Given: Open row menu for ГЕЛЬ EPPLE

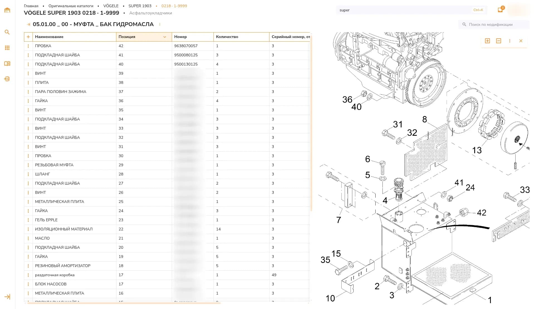Looking at the screenshot, I should (x=28, y=220).
